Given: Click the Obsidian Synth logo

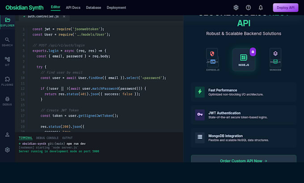Looking at the screenshot, I should pos(25,8).
